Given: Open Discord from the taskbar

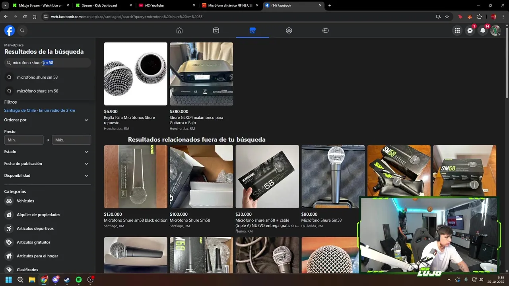Looking at the screenshot, I should [55, 280].
